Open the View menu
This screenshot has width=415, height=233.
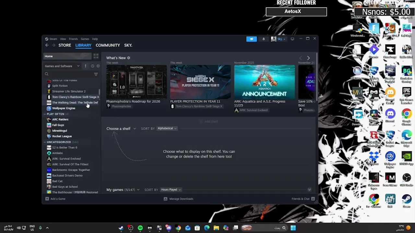click(x=63, y=39)
